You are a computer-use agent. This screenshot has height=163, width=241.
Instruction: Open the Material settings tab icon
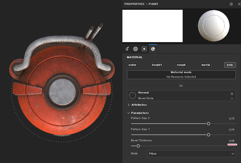tap(153, 49)
